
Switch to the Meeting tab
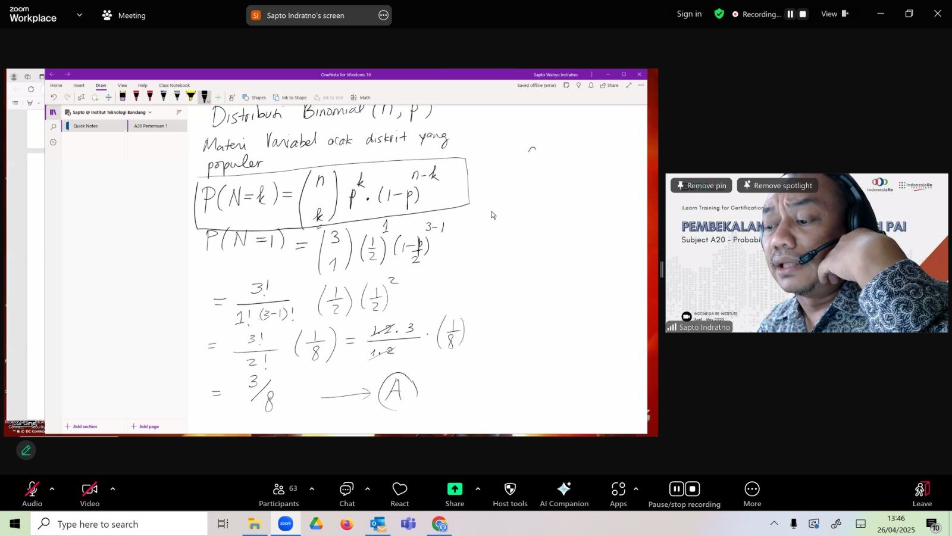point(124,15)
